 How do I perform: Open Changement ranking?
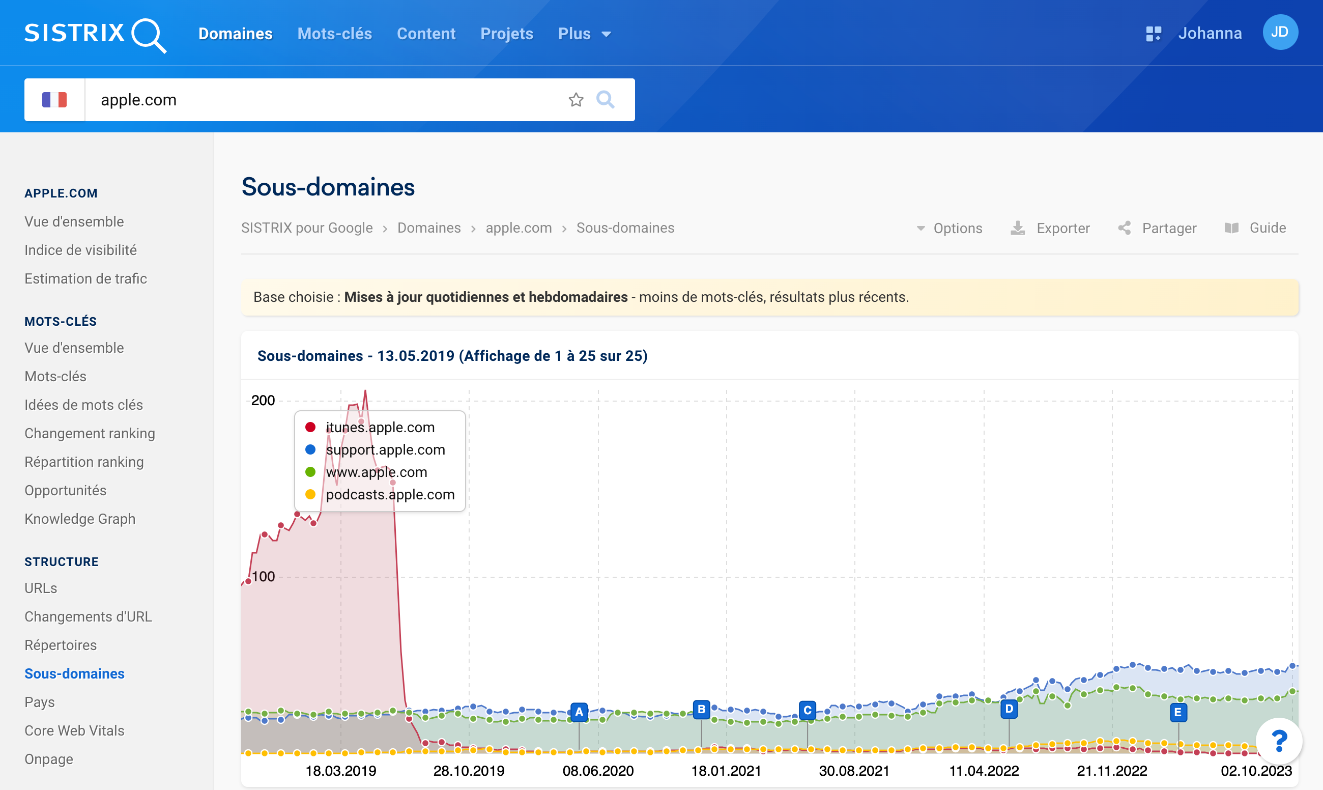(x=90, y=433)
